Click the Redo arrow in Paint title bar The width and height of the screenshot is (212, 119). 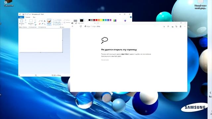pos(28,14)
